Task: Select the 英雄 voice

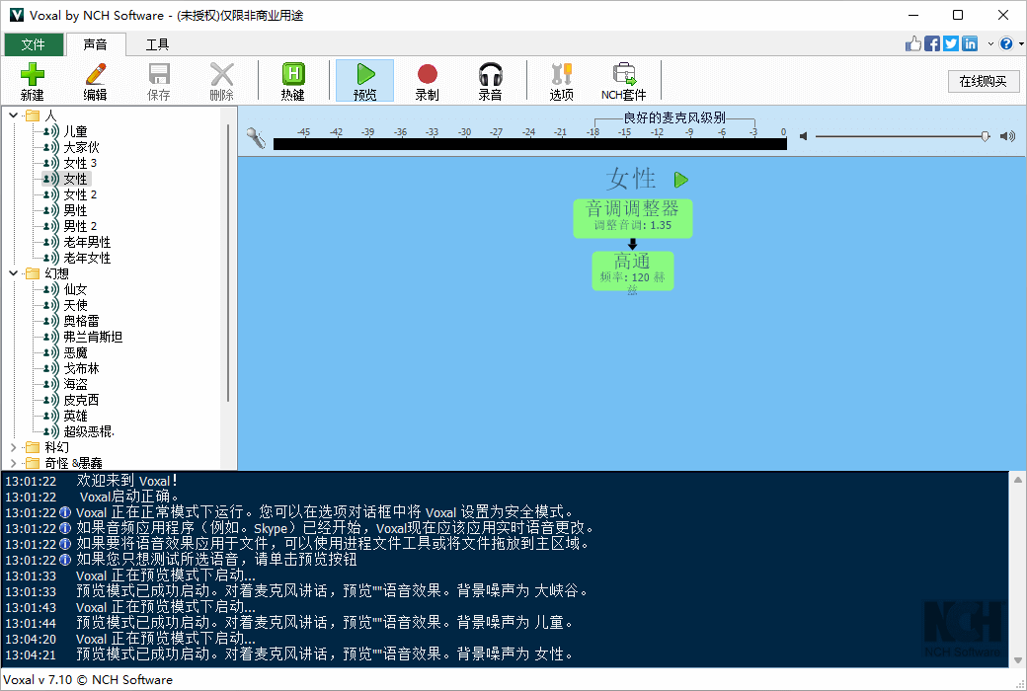Action: (x=75, y=416)
